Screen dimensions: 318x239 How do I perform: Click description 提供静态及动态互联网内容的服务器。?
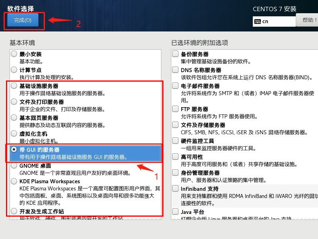[62, 125]
